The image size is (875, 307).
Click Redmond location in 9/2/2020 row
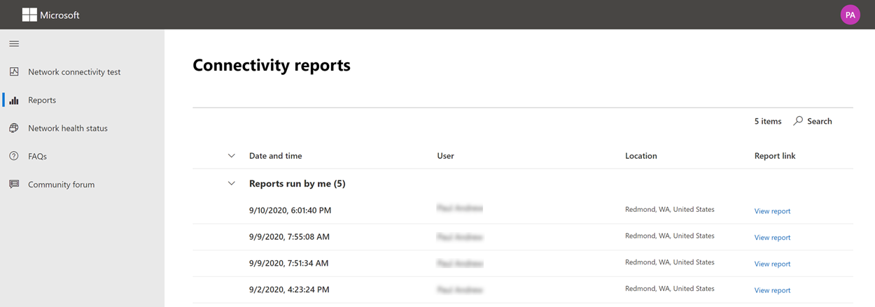point(670,288)
